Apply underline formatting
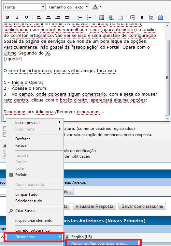 click(x=26, y=17)
